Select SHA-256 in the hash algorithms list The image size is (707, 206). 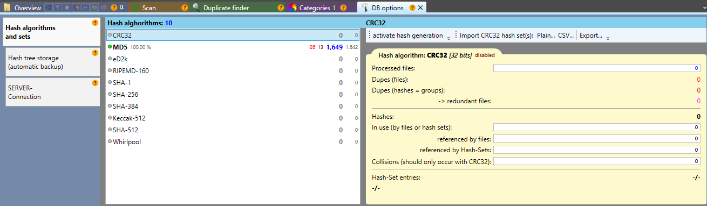click(x=233, y=95)
